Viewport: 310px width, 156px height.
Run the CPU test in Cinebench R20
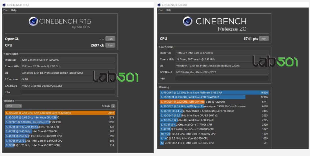(264, 39)
